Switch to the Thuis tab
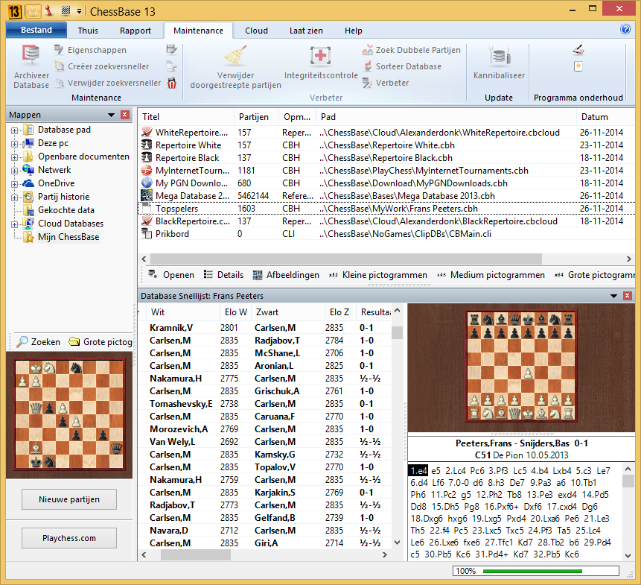This screenshot has width=641, height=585. coord(88,31)
